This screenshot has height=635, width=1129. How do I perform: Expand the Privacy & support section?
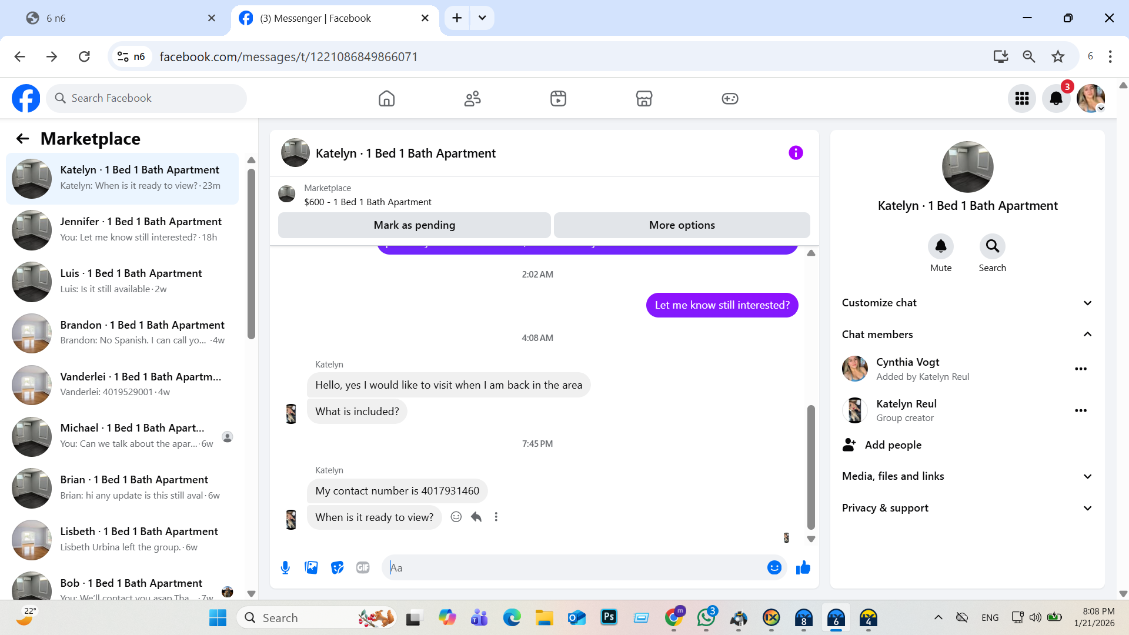[x=1087, y=508]
